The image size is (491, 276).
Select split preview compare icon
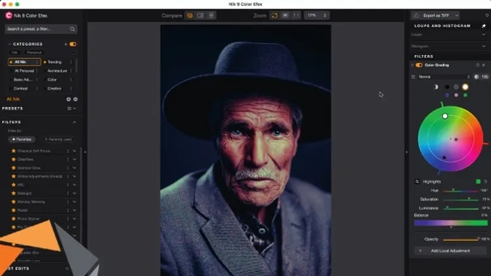200,15
